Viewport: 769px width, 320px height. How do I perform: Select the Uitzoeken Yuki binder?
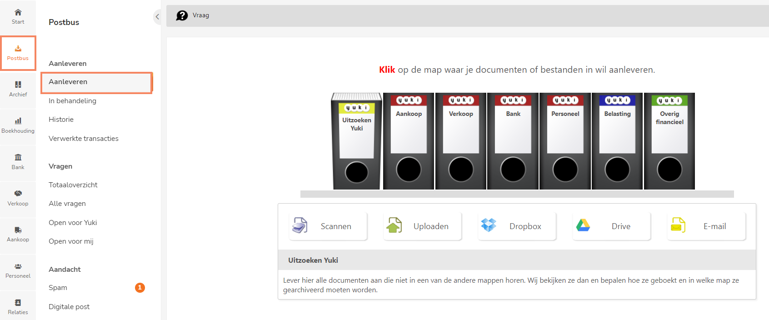[x=357, y=141]
